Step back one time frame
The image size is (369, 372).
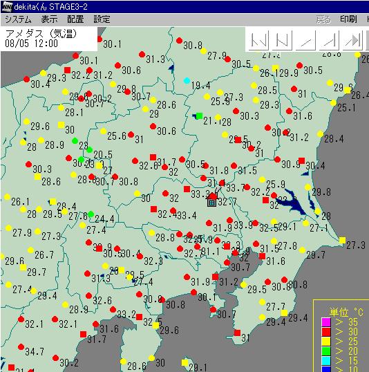282,40
